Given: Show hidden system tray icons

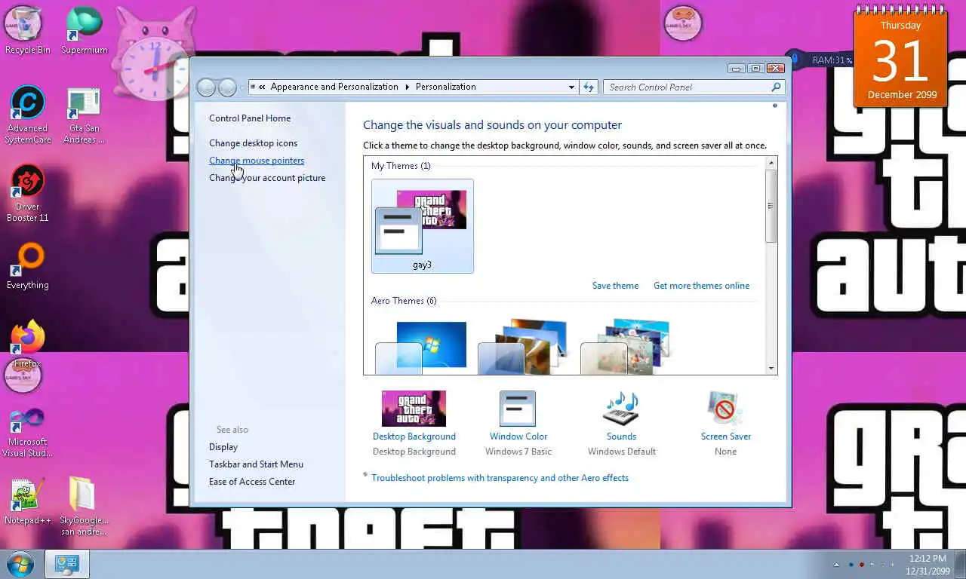Looking at the screenshot, I should (836, 565).
